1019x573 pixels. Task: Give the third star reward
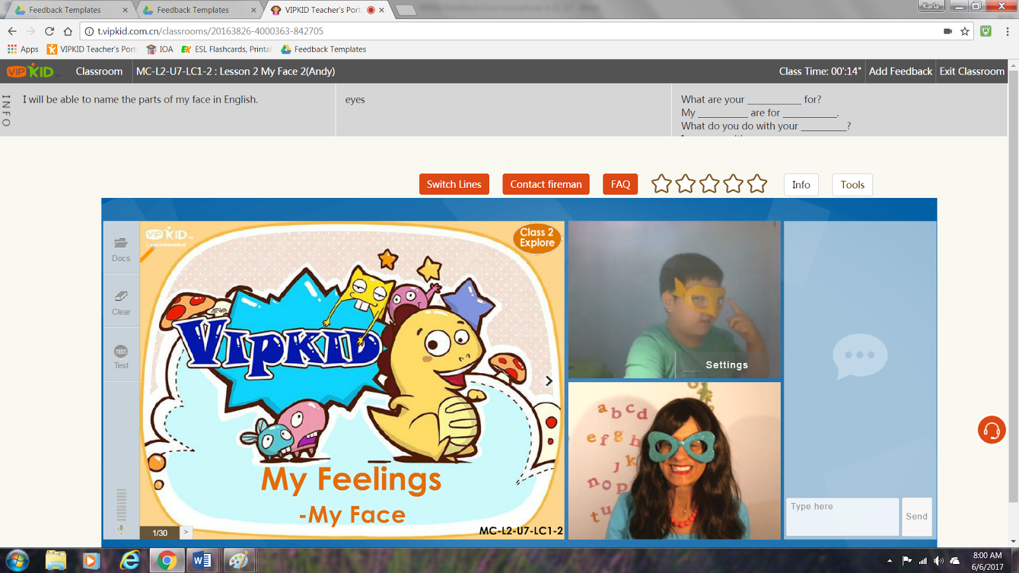pyautogui.click(x=709, y=184)
